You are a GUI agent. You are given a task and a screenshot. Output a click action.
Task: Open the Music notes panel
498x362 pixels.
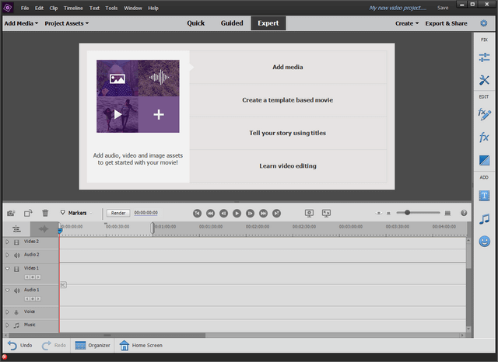(484, 219)
